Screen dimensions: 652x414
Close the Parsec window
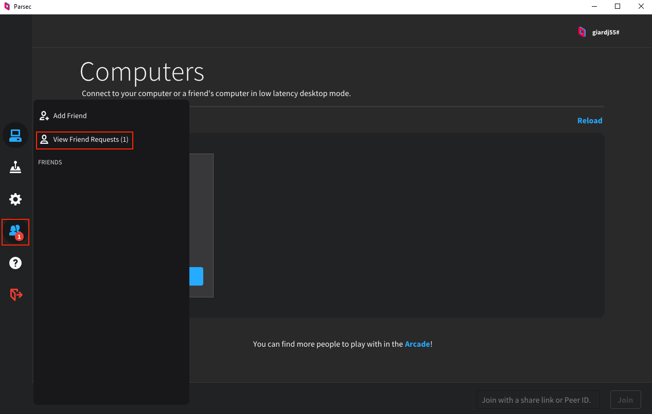tap(641, 7)
